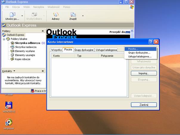Click the Znajdź search icon
This screenshot has height=135, width=180.
click(x=73, y=15)
